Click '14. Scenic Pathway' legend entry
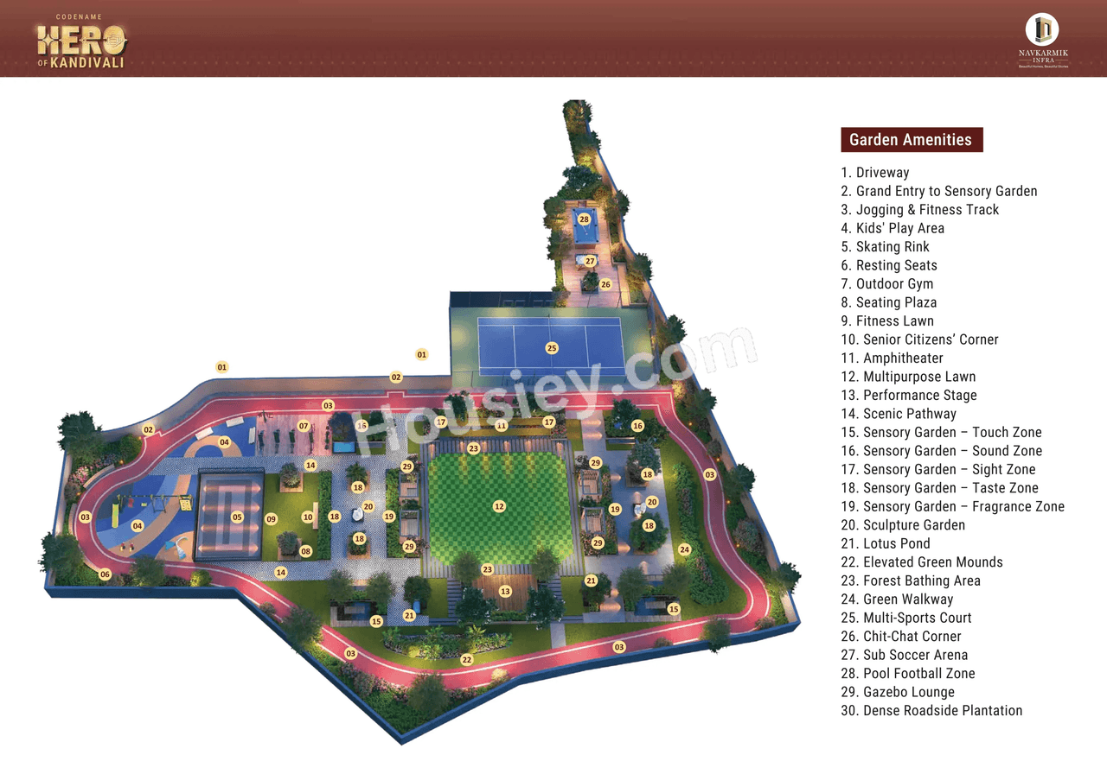The height and width of the screenshot is (774, 1107). [x=899, y=414]
